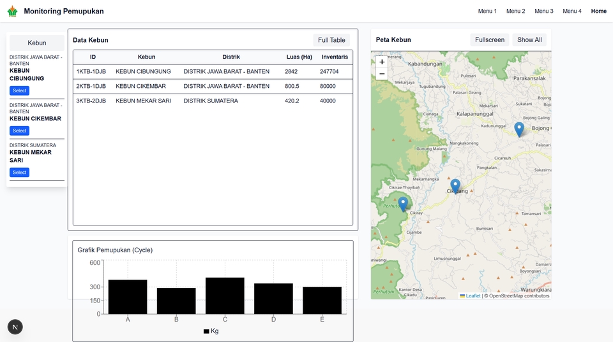This screenshot has height=342, width=613.
Task: Open Menu 3 in navigation bar
Action: 544,11
